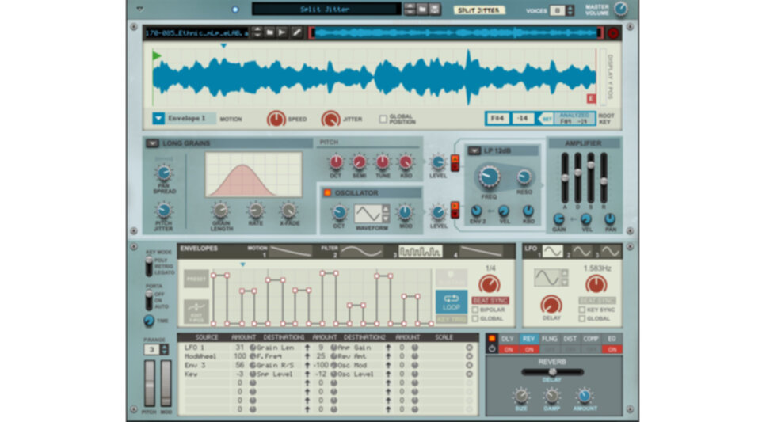
Task: Click the amplifier Attack slider
Action: click(564, 178)
